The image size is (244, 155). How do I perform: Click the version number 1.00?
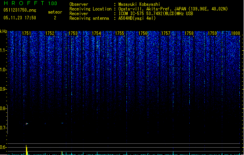click(x=52, y=3)
